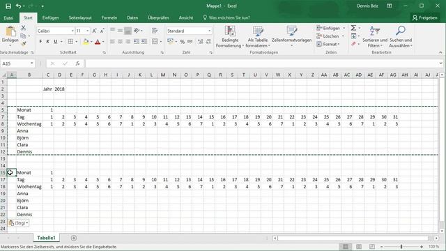This screenshot has width=446, height=251.
Task: Open the paste options (Strg) button
Action: click(x=18, y=223)
